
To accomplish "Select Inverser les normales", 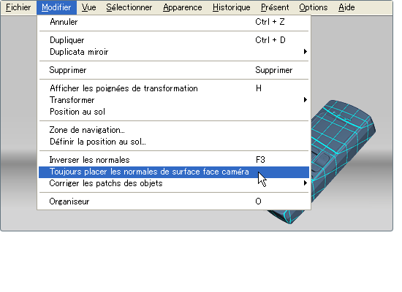I will pos(174,160).
